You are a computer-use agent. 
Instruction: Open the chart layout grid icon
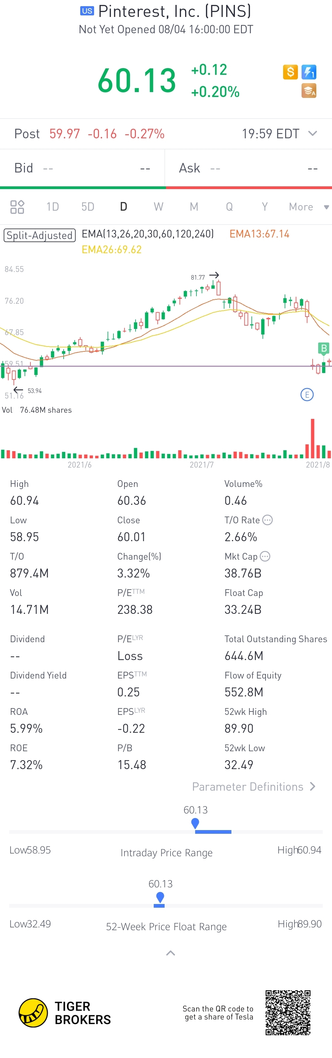(17, 207)
